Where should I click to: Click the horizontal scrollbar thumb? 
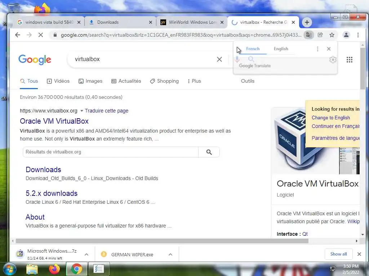[x=162, y=241]
